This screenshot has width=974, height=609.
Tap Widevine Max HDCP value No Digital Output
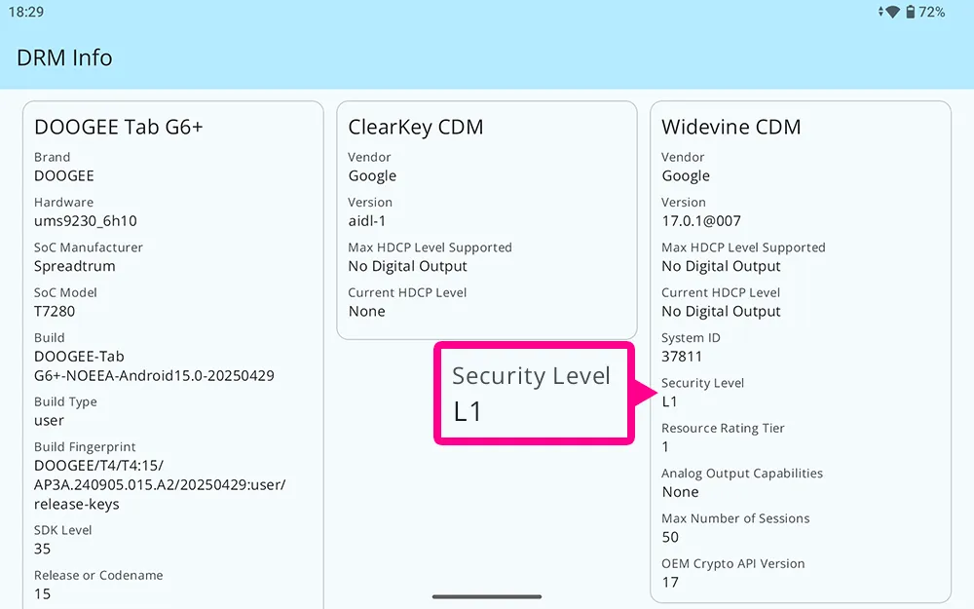tap(721, 267)
